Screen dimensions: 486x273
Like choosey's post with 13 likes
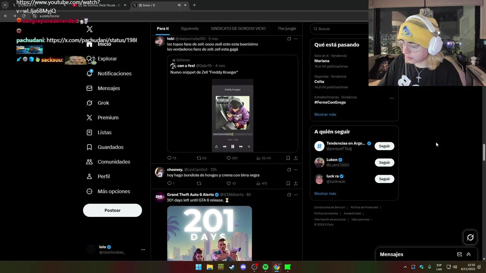(x=231, y=184)
